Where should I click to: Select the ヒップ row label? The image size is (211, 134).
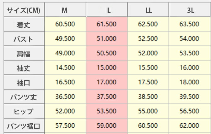pyautogui.click(x=24, y=112)
